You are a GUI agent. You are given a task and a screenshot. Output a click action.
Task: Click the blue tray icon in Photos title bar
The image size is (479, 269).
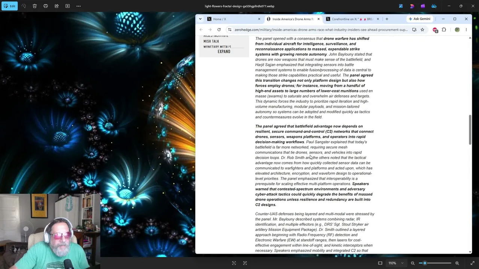(401, 6)
